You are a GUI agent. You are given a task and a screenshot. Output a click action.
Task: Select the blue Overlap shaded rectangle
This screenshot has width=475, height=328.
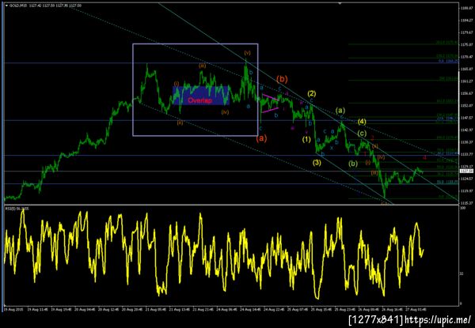(x=201, y=96)
